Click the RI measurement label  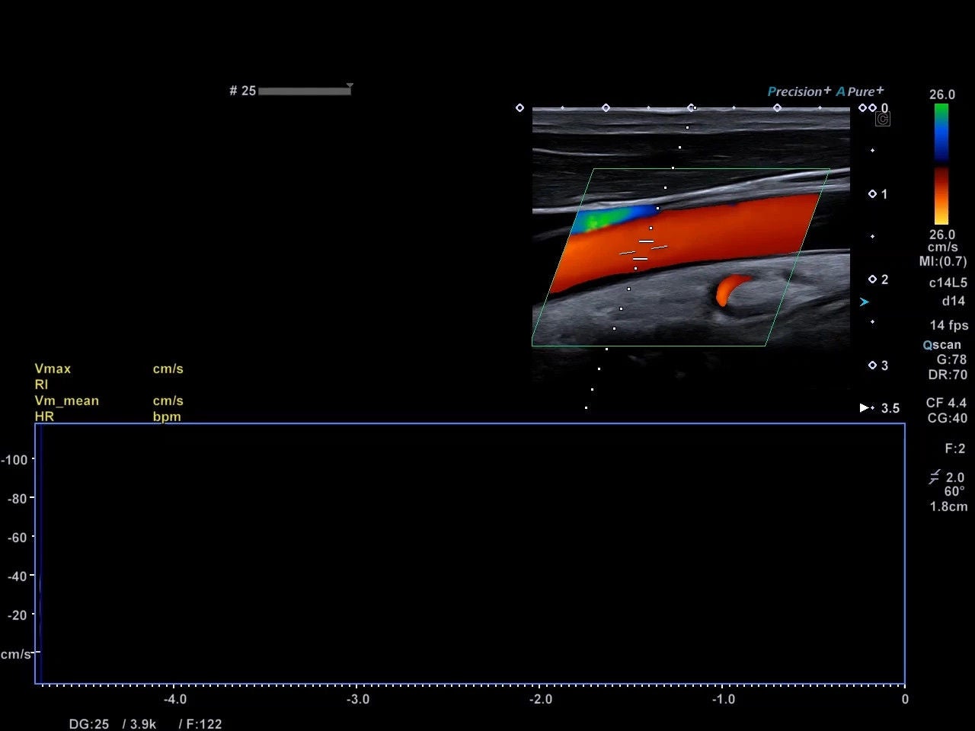pyautogui.click(x=41, y=385)
